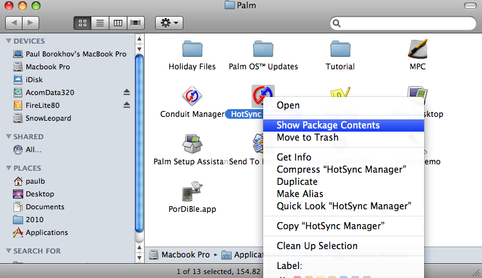Select the PorDiBle.app icon
Image resolution: width=482 pixels, height=278 pixels.
(192, 191)
